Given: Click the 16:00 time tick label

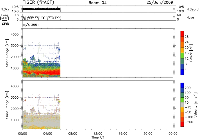Looking at the screenshot, I should [123, 134].
